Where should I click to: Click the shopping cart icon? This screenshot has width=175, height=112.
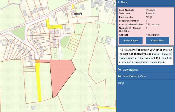pos(119,70)
